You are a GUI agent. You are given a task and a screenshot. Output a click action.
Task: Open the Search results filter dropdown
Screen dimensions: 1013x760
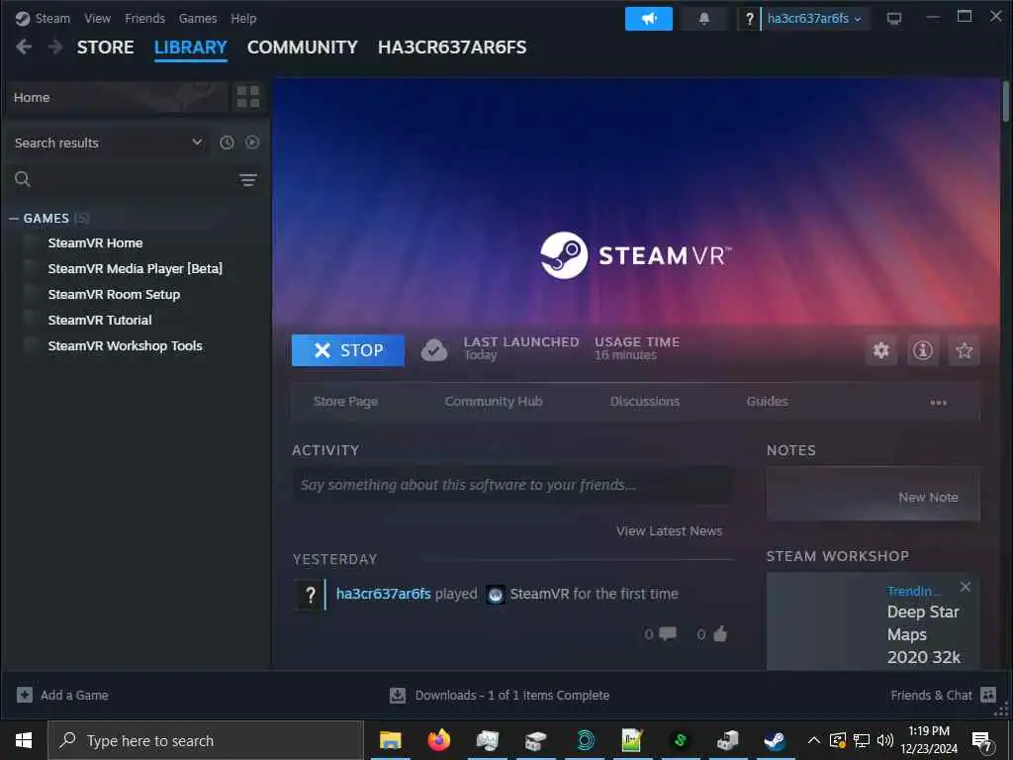[109, 142]
